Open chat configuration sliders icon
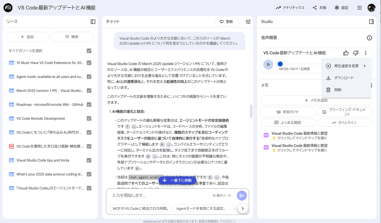 [x=248, y=22]
